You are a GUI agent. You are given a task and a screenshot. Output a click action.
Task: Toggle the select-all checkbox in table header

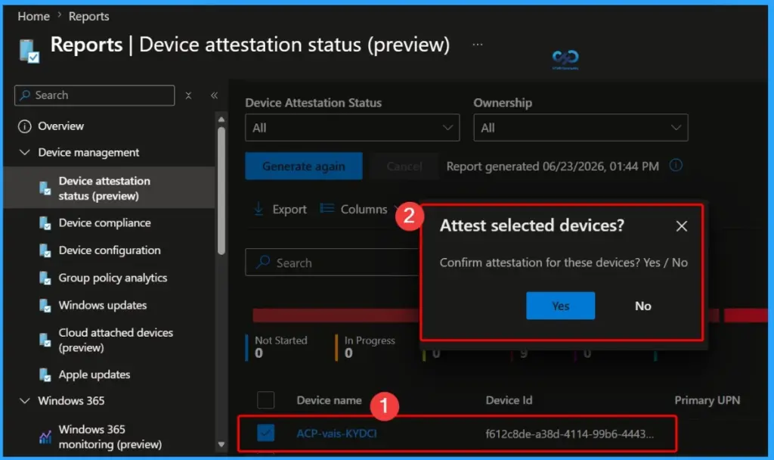pos(265,400)
